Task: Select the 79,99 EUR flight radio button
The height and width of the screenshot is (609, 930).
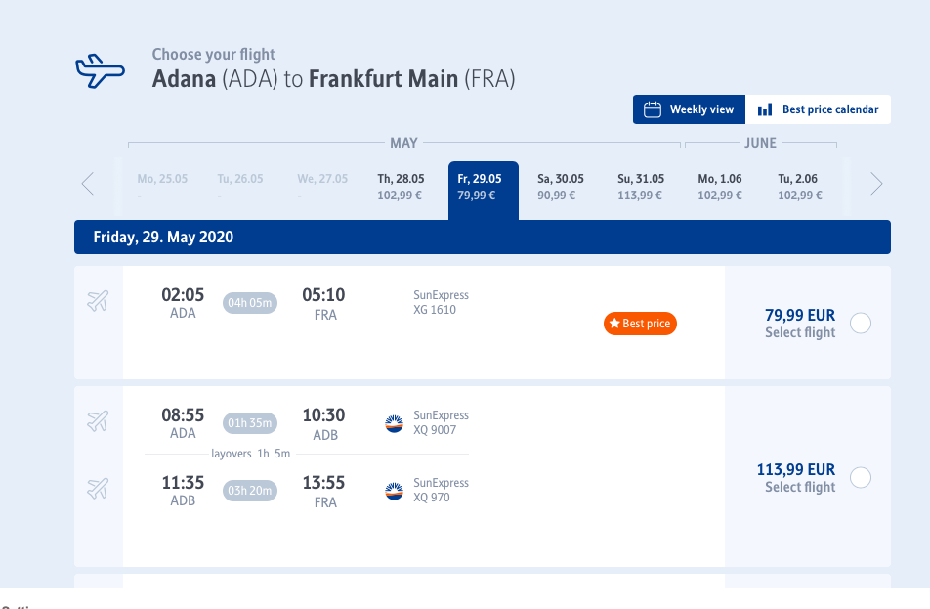Action: 861,324
